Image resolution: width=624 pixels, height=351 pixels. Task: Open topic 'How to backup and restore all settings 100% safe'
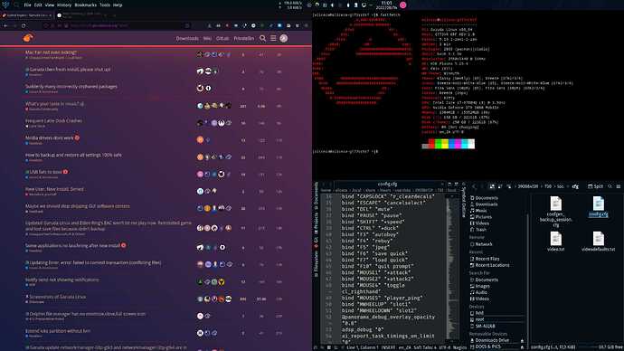(x=73, y=155)
